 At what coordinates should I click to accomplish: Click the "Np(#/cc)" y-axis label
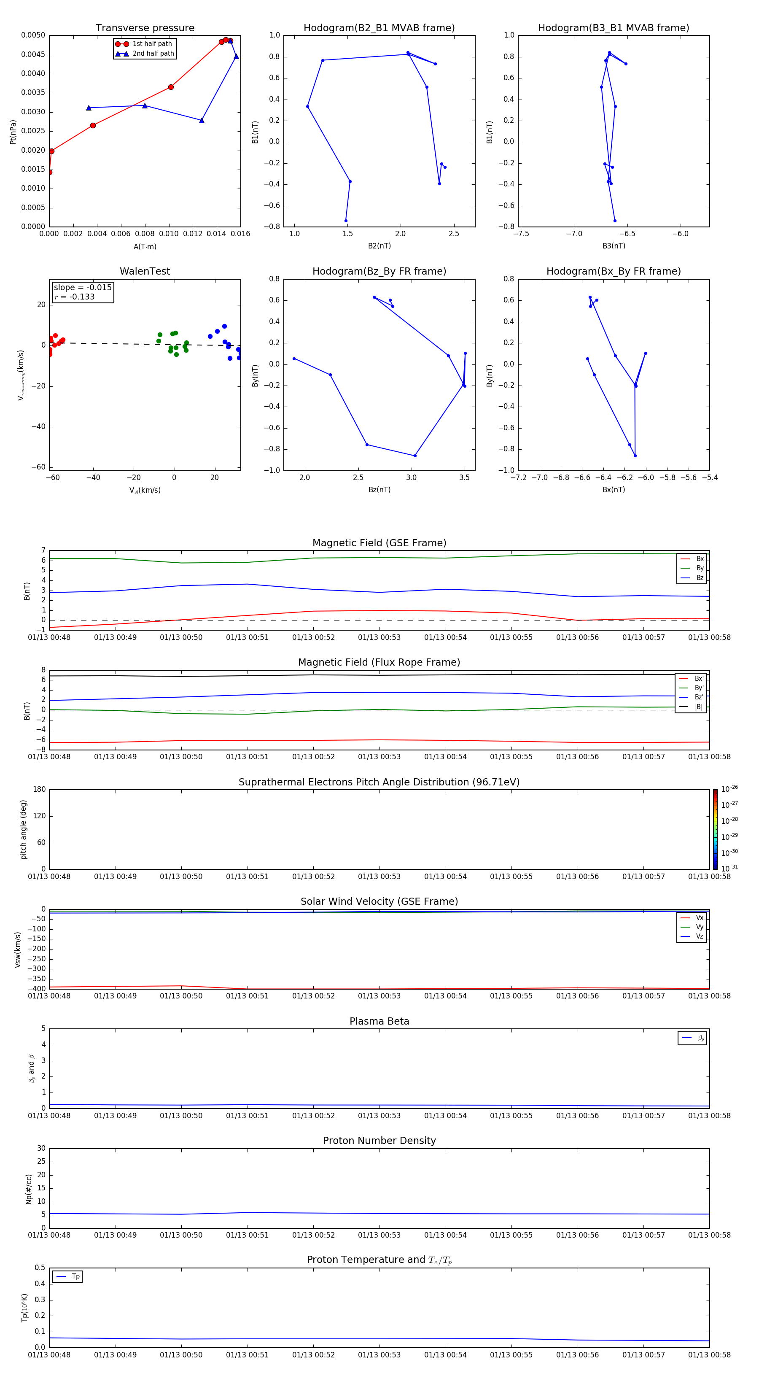(29, 1189)
